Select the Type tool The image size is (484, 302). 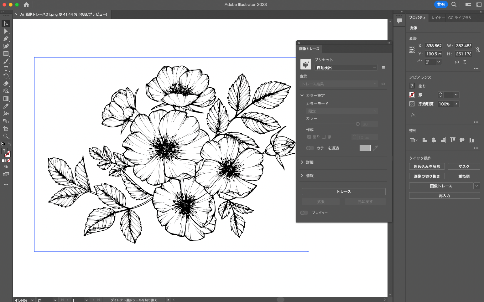[x=6, y=69]
